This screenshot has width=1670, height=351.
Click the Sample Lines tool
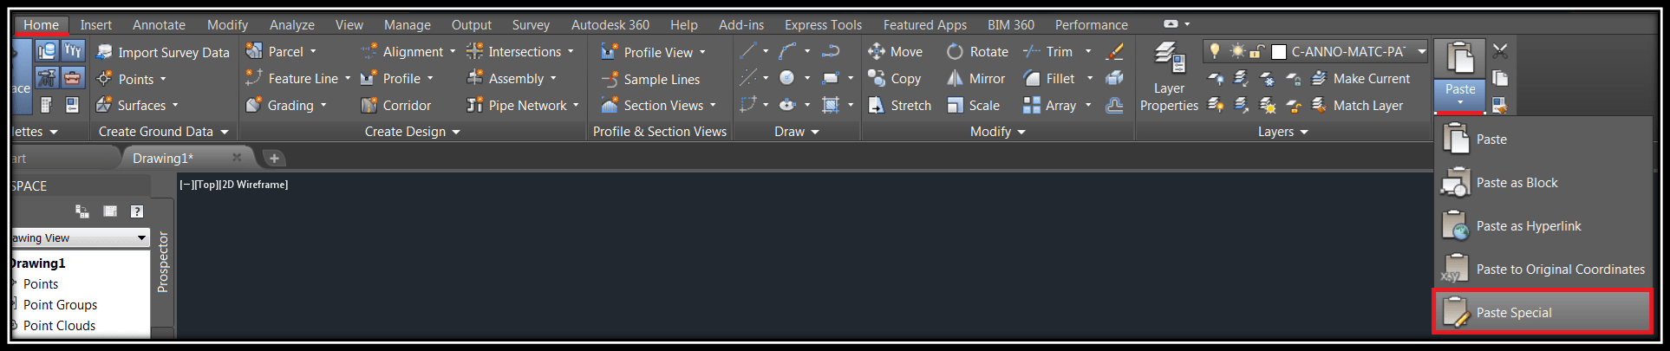click(650, 79)
